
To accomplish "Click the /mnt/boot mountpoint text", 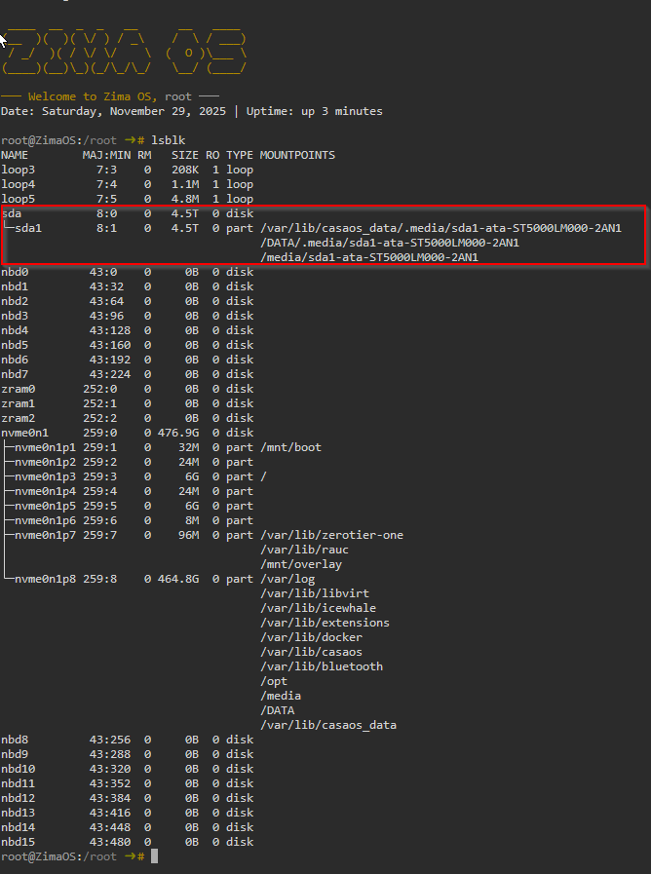I will click(x=290, y=447).
